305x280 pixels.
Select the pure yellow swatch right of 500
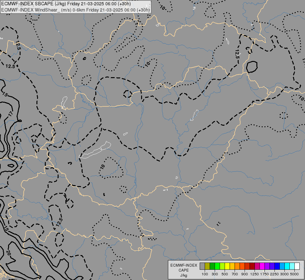(227, 266)
